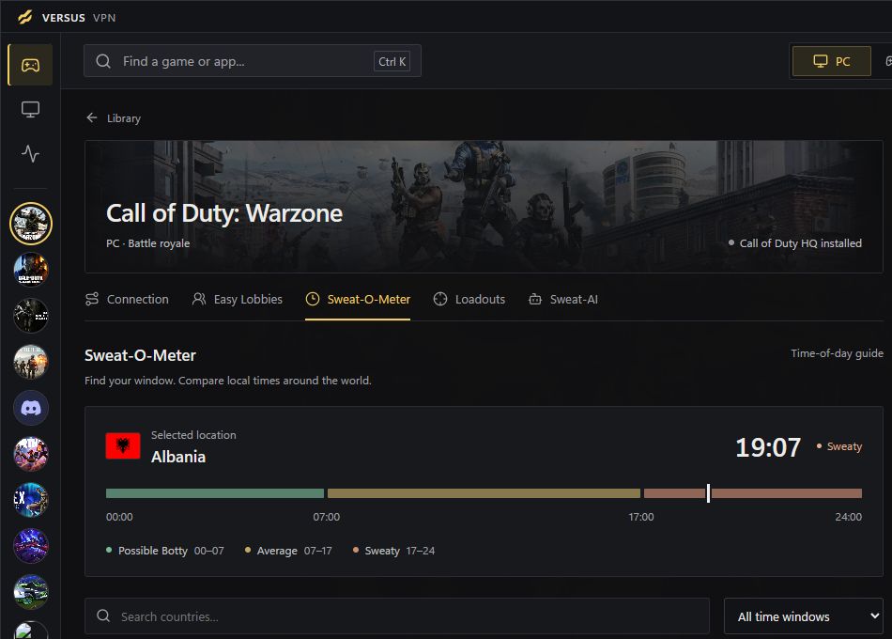
Task: Select the second Call of Duty game avatar
Action: [31, 270]
